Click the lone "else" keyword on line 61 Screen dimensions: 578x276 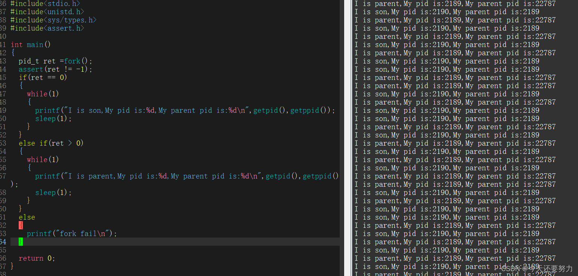click(27, 217)
